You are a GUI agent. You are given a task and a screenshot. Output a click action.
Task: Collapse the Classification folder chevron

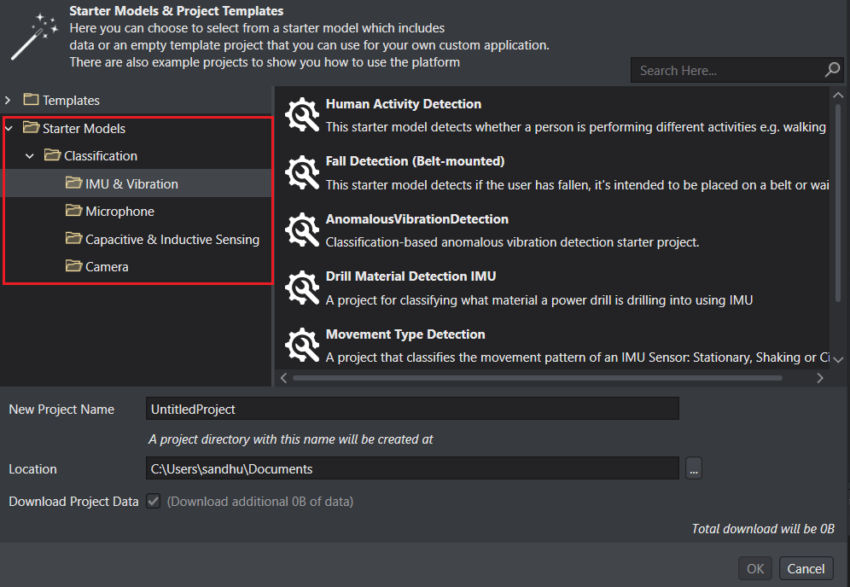(30, 156)
